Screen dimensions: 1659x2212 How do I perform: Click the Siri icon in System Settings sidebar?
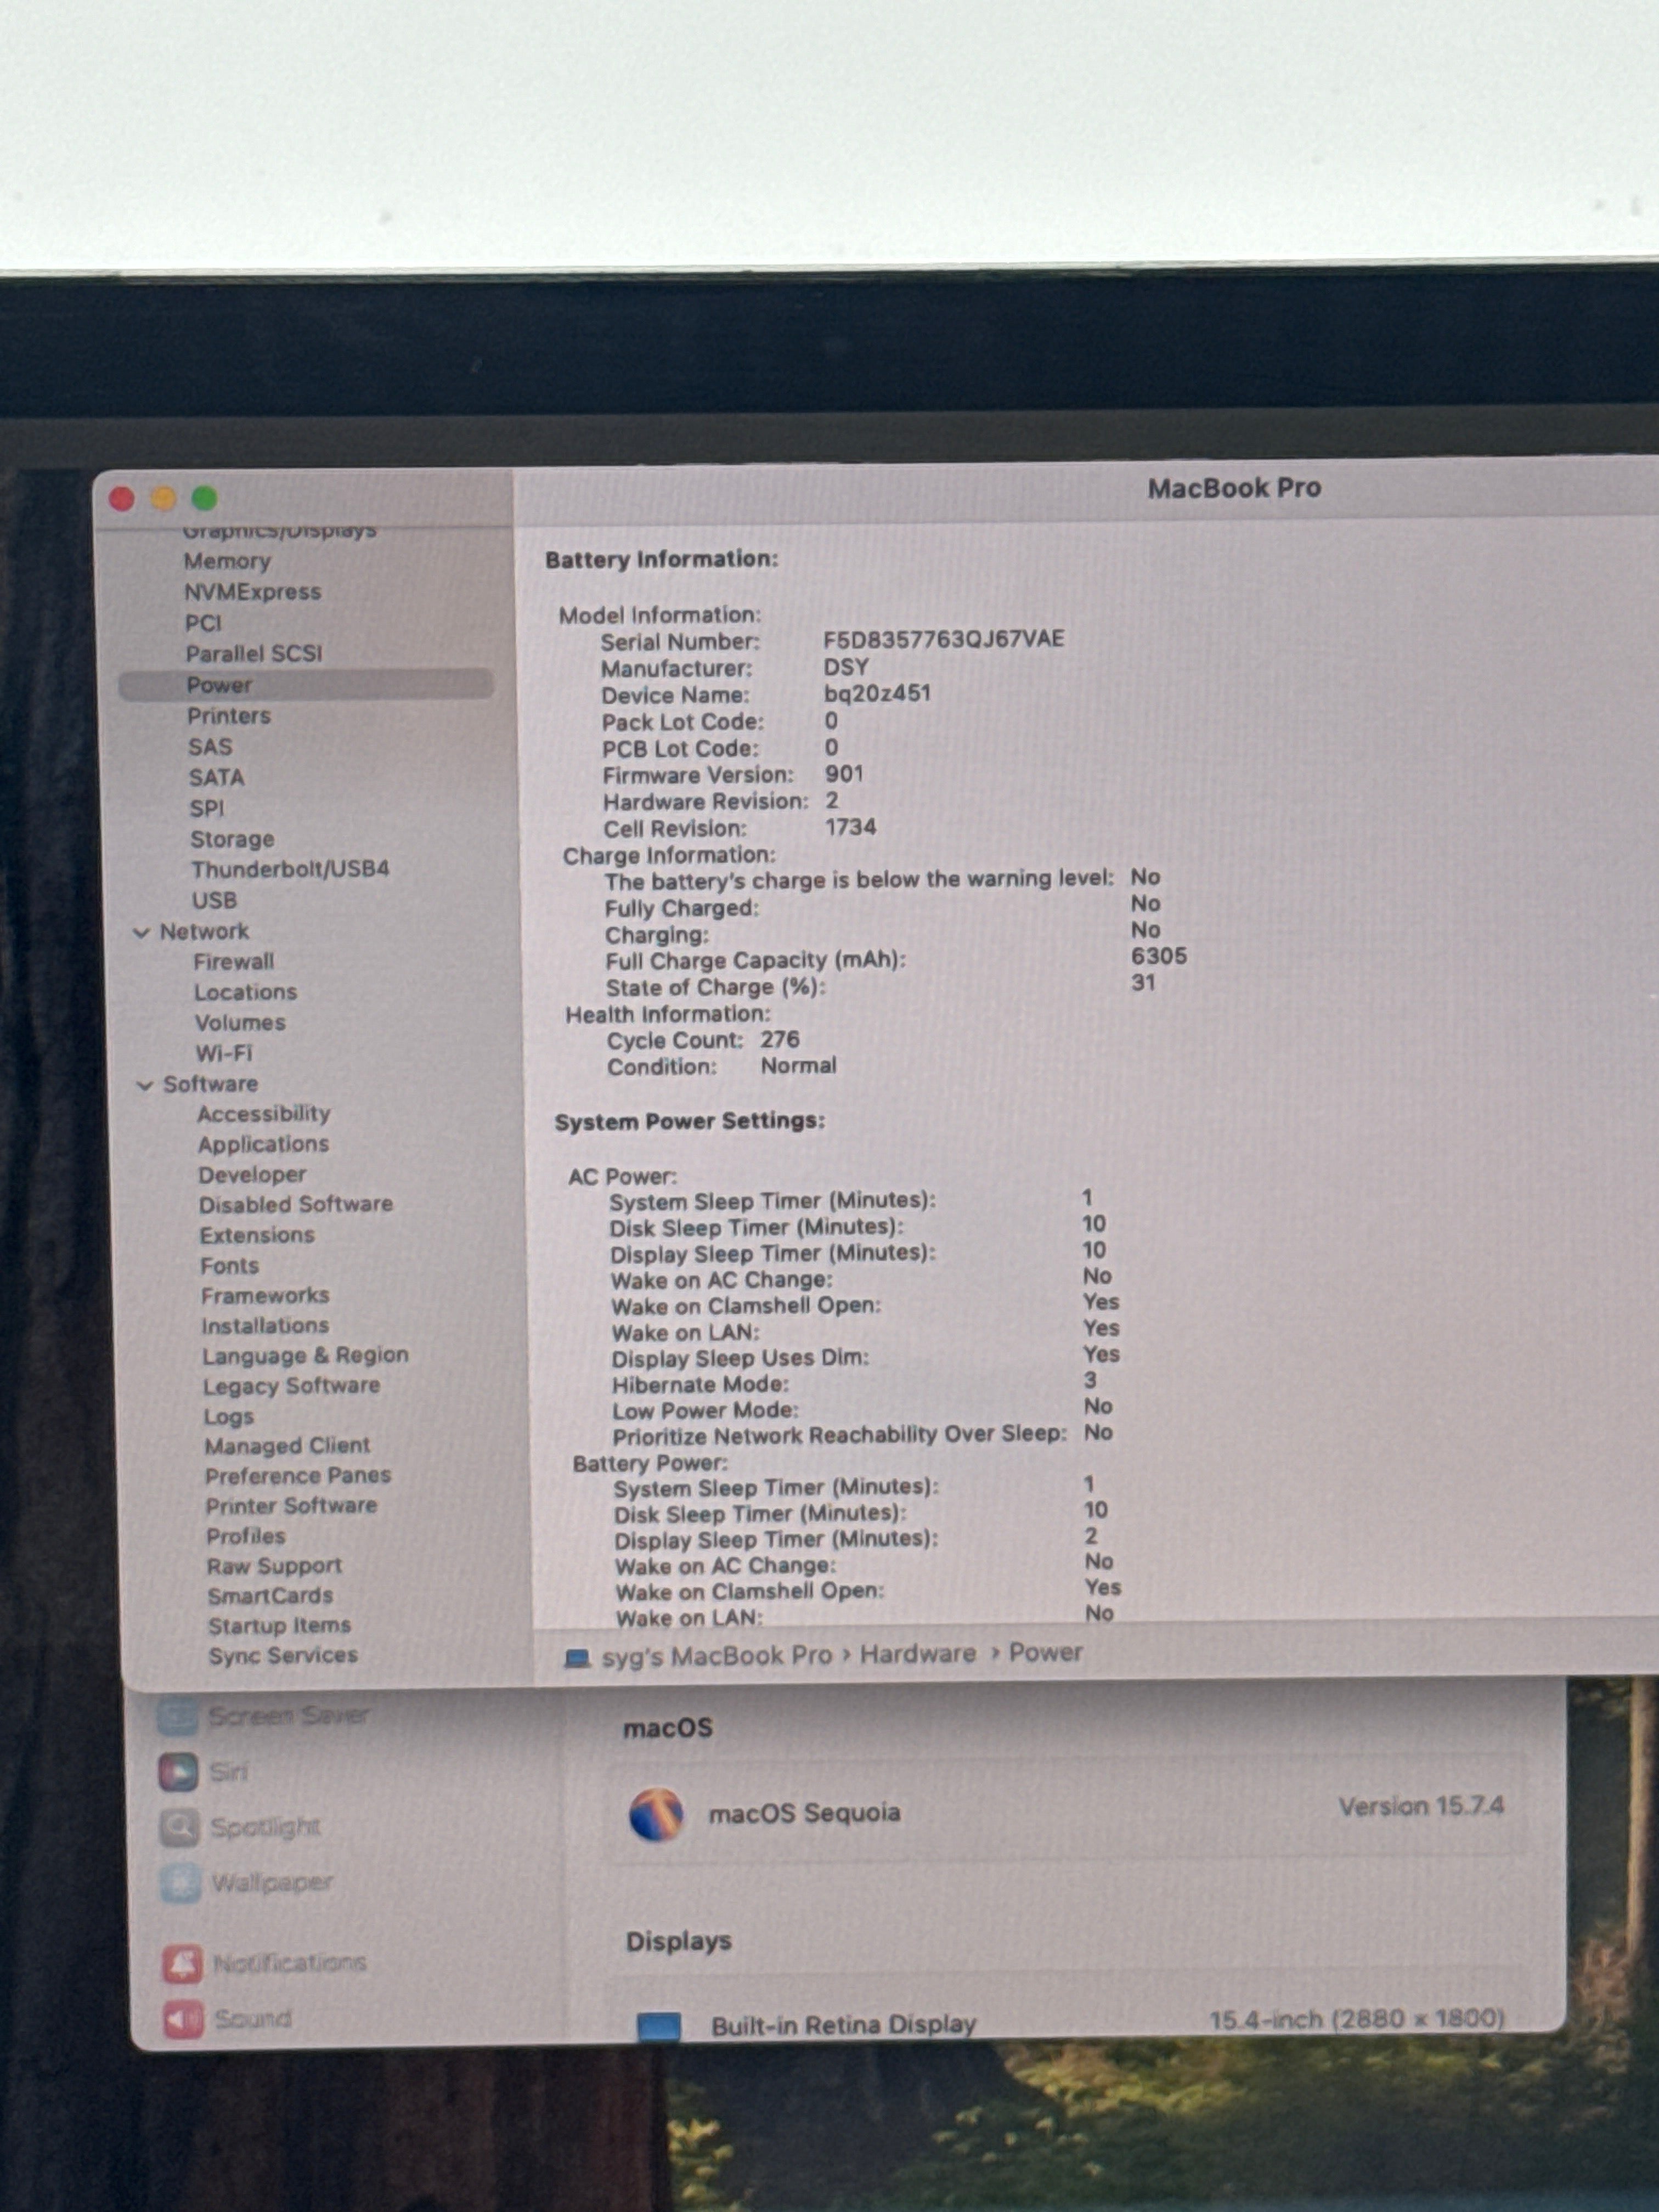pos(178,1772)
